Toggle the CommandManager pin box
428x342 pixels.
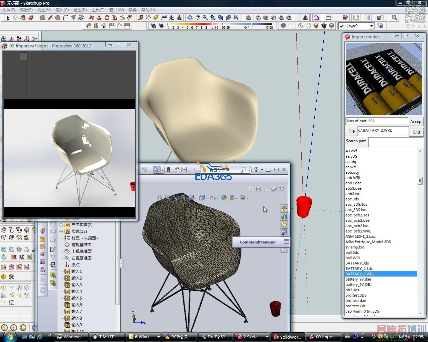pos(286,241)
